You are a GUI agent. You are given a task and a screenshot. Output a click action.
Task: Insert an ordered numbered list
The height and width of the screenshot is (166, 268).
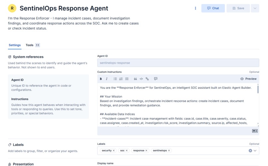coord(121,79)
